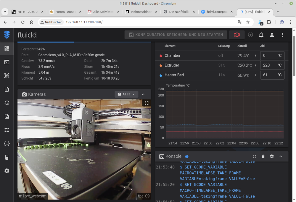296x202 pixels.
Task: Click Konfiguration speichern und neu starten
Action: tap(176, 35)
